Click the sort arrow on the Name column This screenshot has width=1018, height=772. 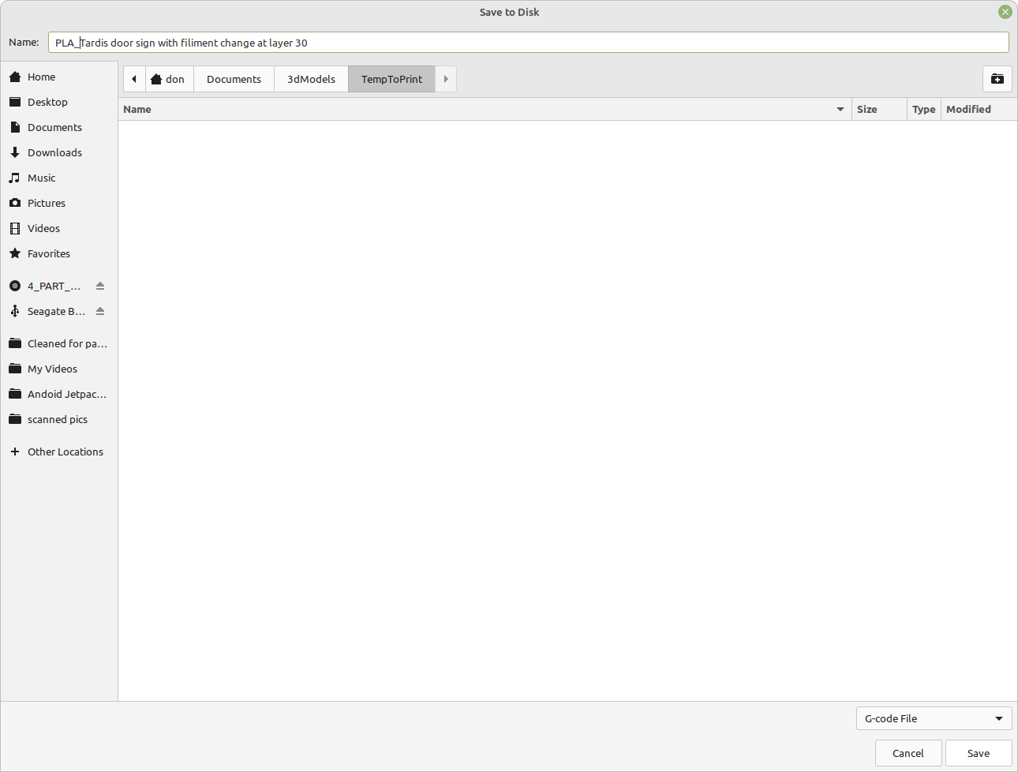(839, 109)
